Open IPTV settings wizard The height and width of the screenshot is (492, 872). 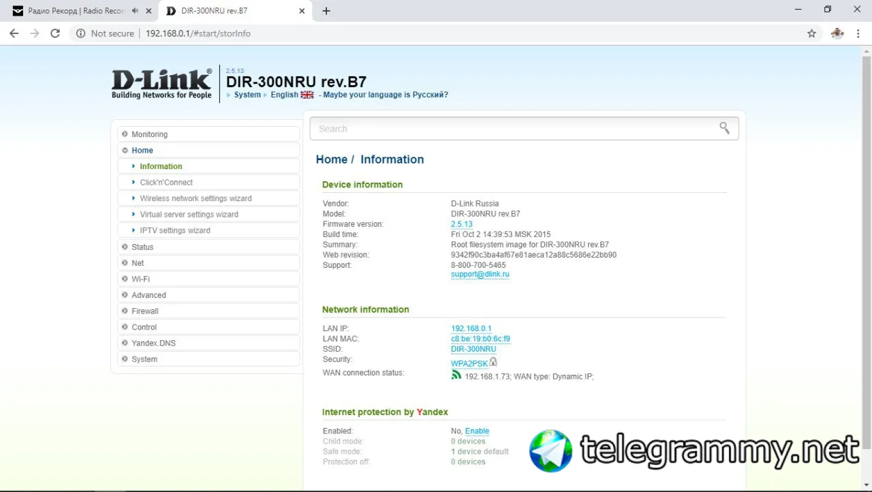(208, 230)
